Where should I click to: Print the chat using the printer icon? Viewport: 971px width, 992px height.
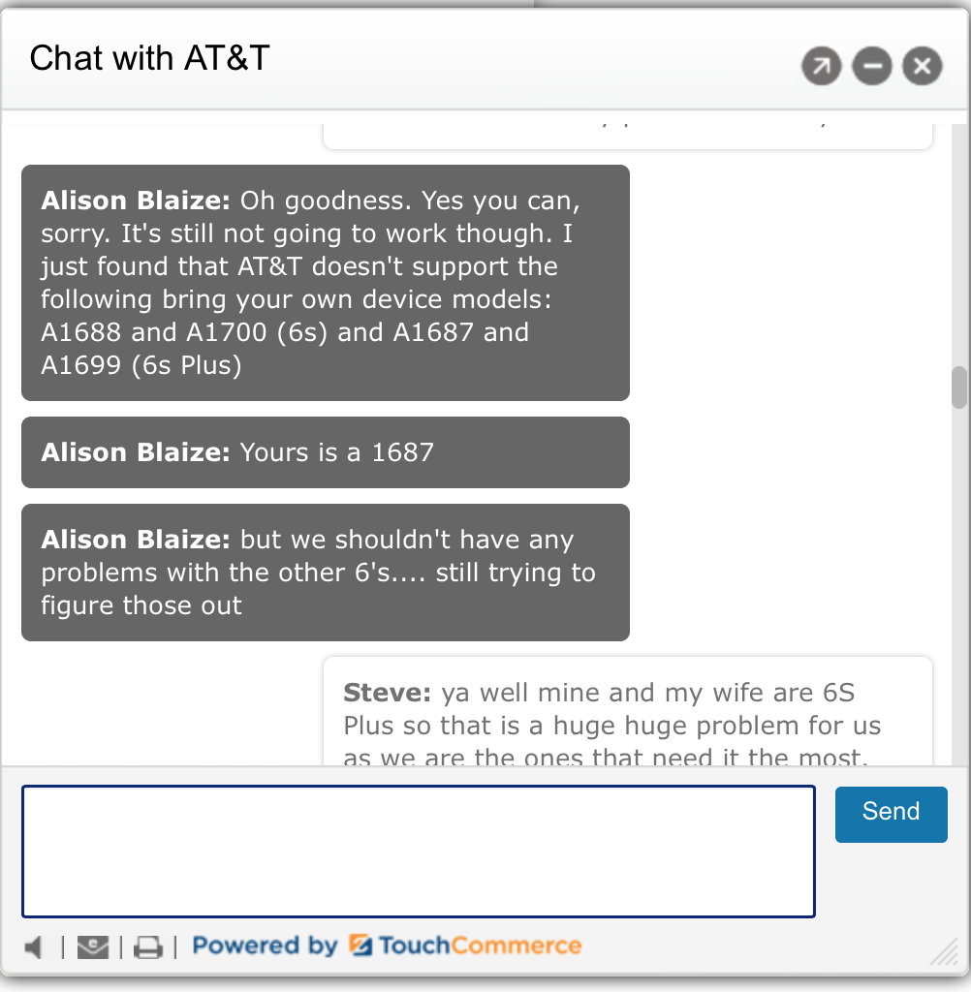point(148,946)
